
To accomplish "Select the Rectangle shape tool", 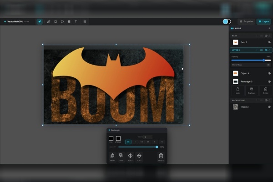I will click(x=56, y=21).
